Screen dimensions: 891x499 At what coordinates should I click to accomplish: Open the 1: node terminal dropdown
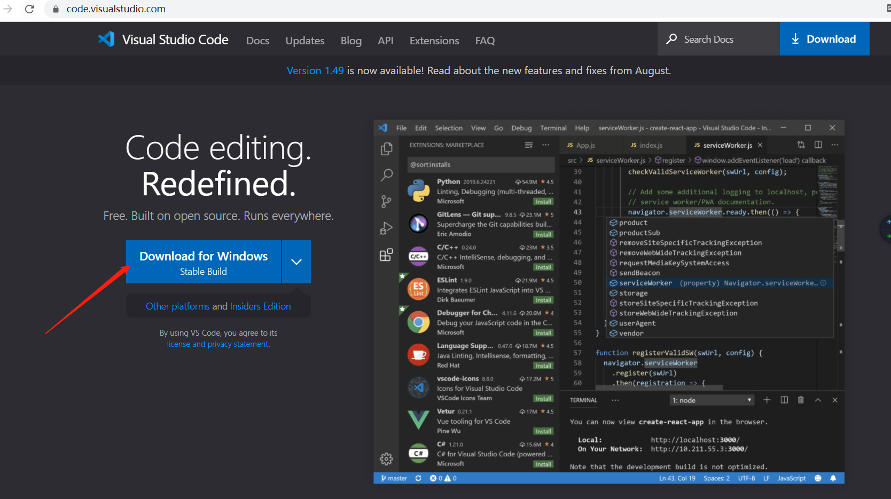tap(712, 400)
